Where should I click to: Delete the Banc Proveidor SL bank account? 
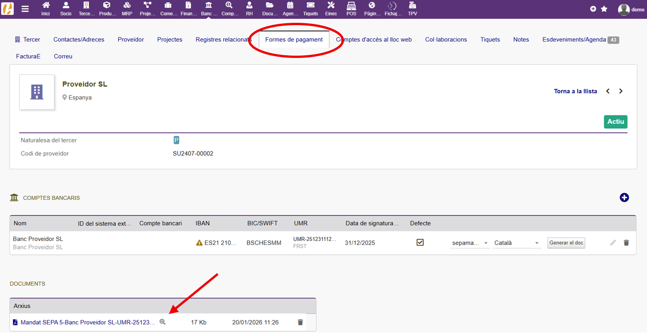[x=626, y=243]
